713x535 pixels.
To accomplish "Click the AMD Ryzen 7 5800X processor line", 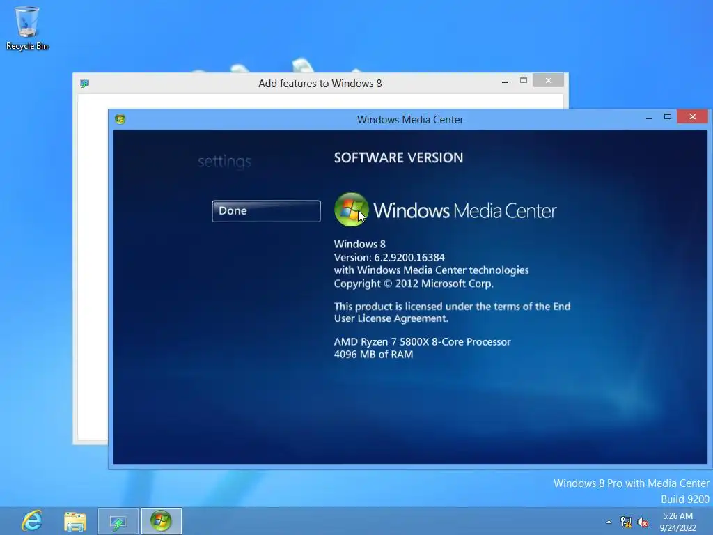I will click(x=422, y=341).
